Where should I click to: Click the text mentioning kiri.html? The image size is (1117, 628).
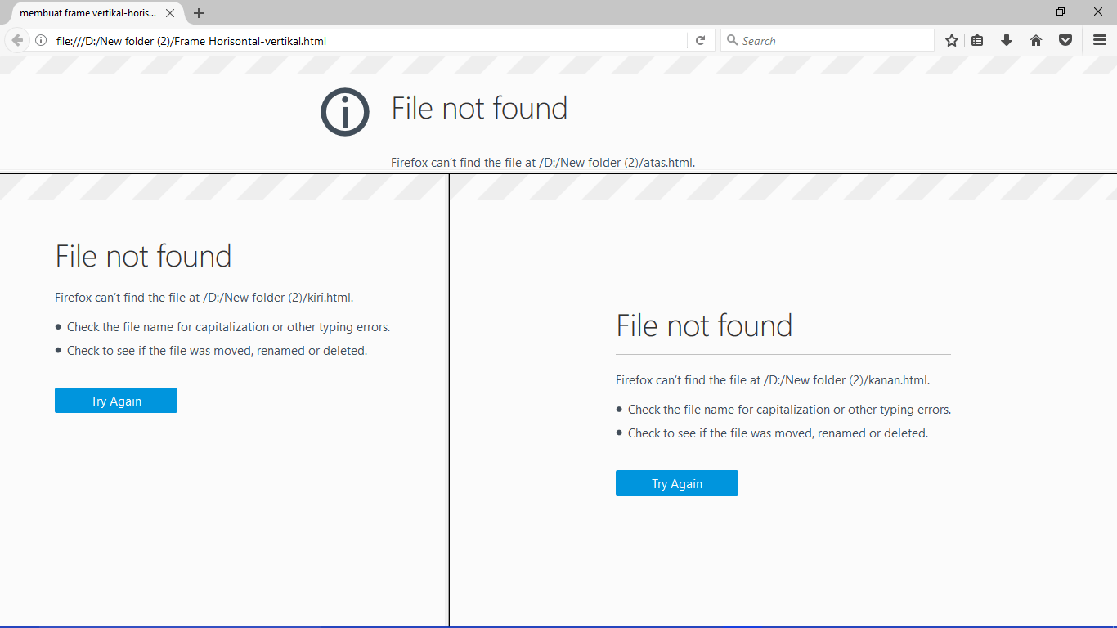click(x=204, y=298)
